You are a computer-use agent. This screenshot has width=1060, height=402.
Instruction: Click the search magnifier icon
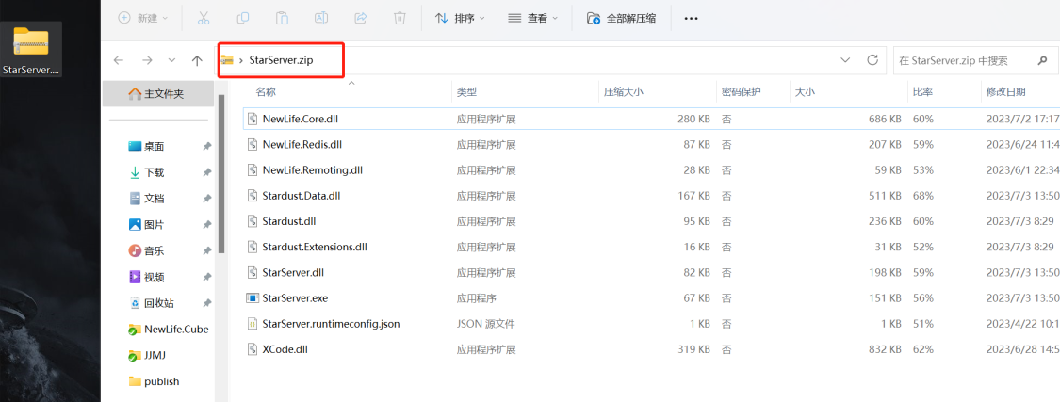point(1042,60)
